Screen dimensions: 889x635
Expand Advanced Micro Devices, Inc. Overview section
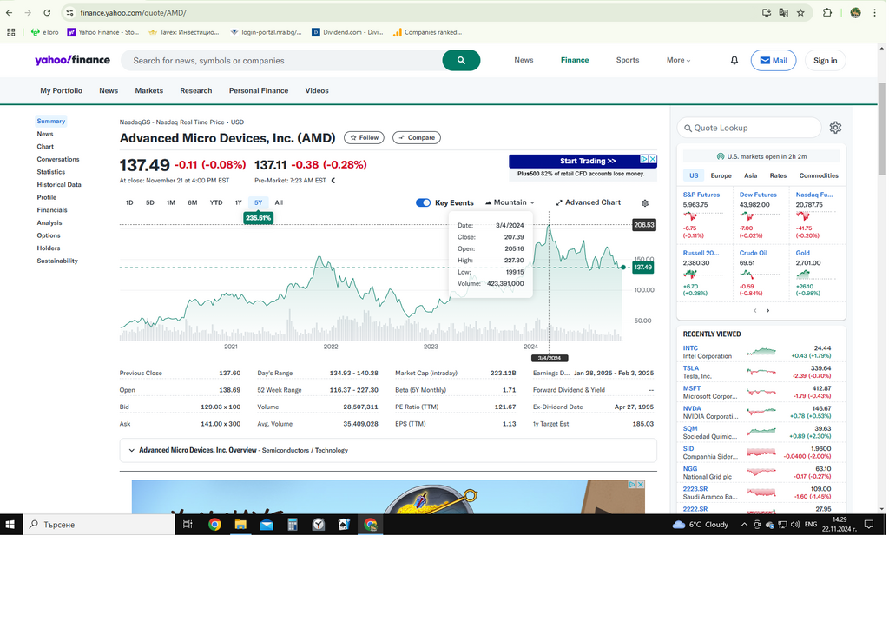(x=388, y=450)
